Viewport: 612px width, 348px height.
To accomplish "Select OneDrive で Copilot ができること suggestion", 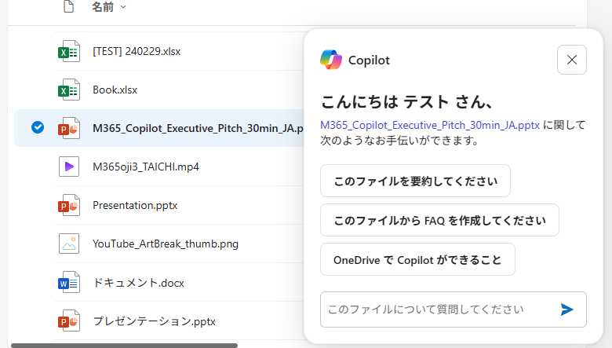I will pos(417,259).
